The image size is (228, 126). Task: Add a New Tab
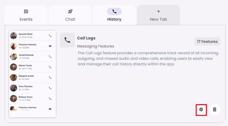click(158, 15)
